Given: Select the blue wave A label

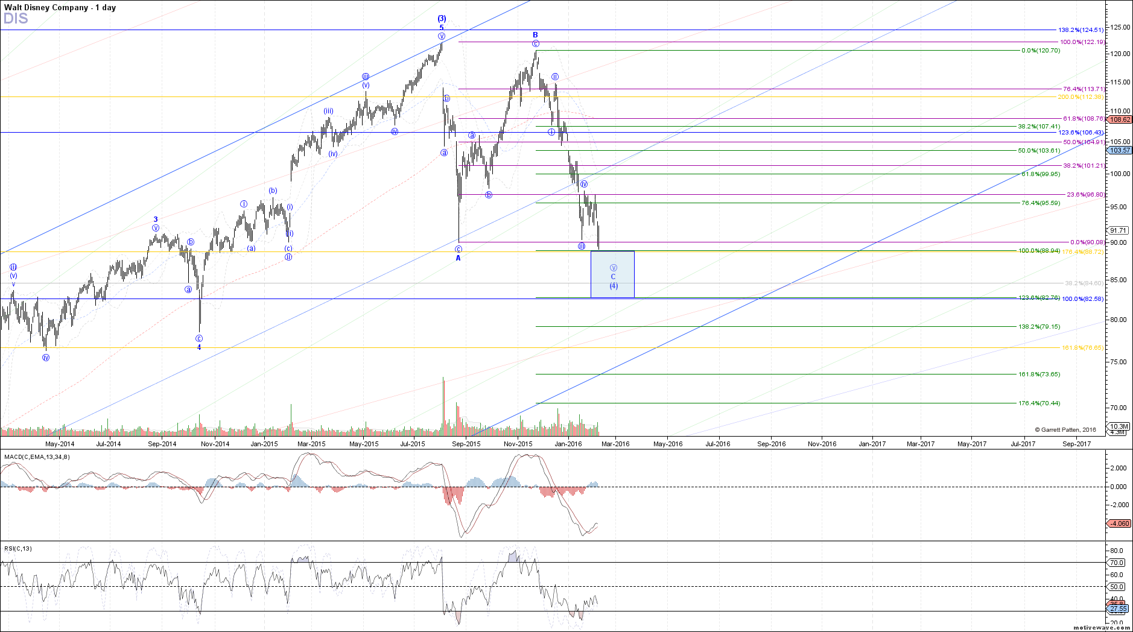Looking at the screenshot, I should [x=458, y=258].
